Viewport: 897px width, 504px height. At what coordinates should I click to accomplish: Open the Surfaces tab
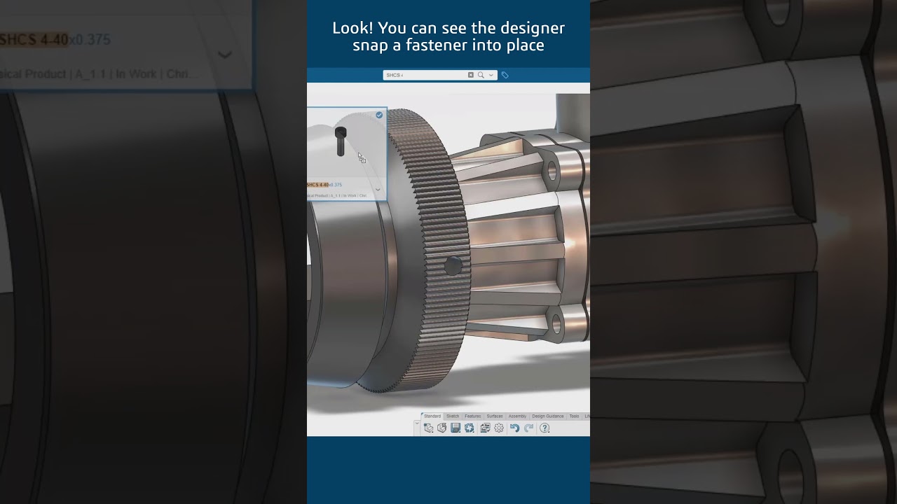point(495,416)
